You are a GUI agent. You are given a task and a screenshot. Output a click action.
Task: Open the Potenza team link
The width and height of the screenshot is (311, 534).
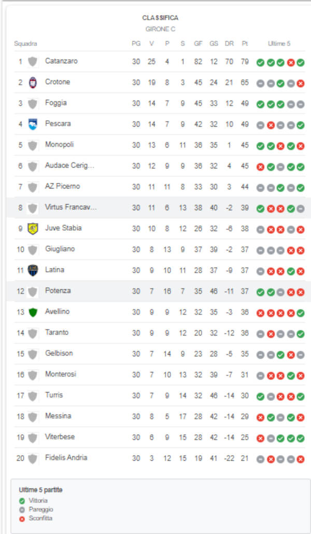[x=58, y=291]
